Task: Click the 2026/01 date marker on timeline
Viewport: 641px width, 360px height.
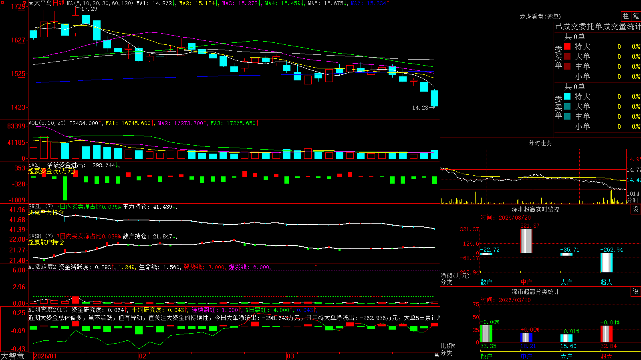Action: coord(45,356)
